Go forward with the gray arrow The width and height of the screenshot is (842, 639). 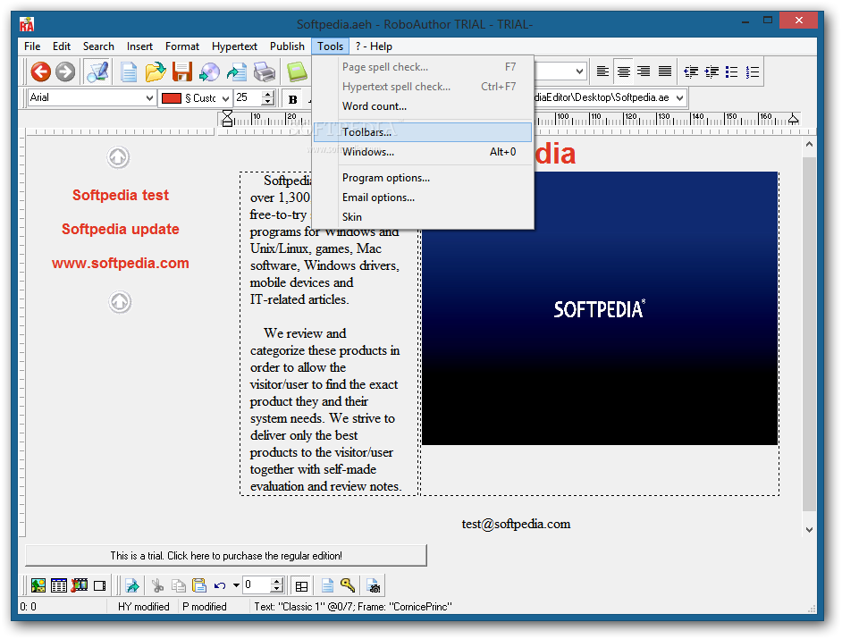[x=65, y=71]
